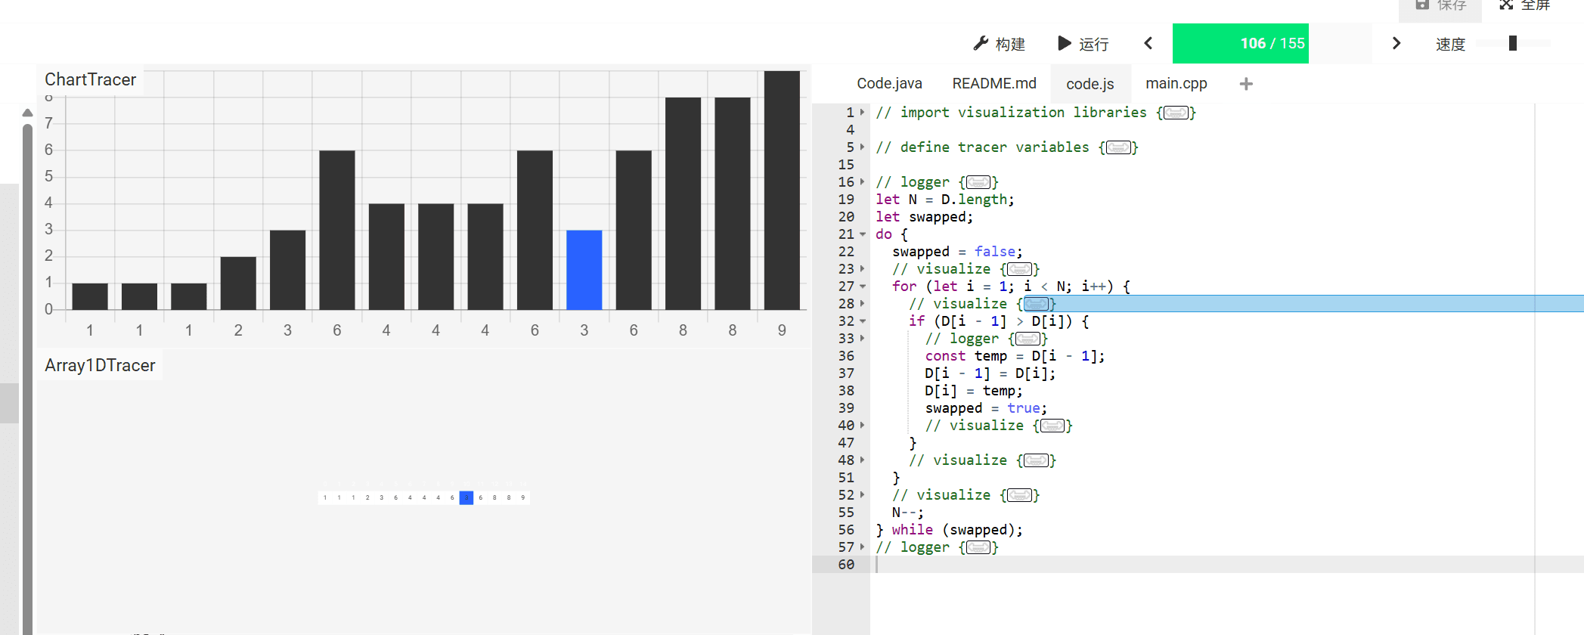Viewport: 1584px width, 635px height.
Task: Collapse the for loop at line 27
Action: tap(862, 287)
